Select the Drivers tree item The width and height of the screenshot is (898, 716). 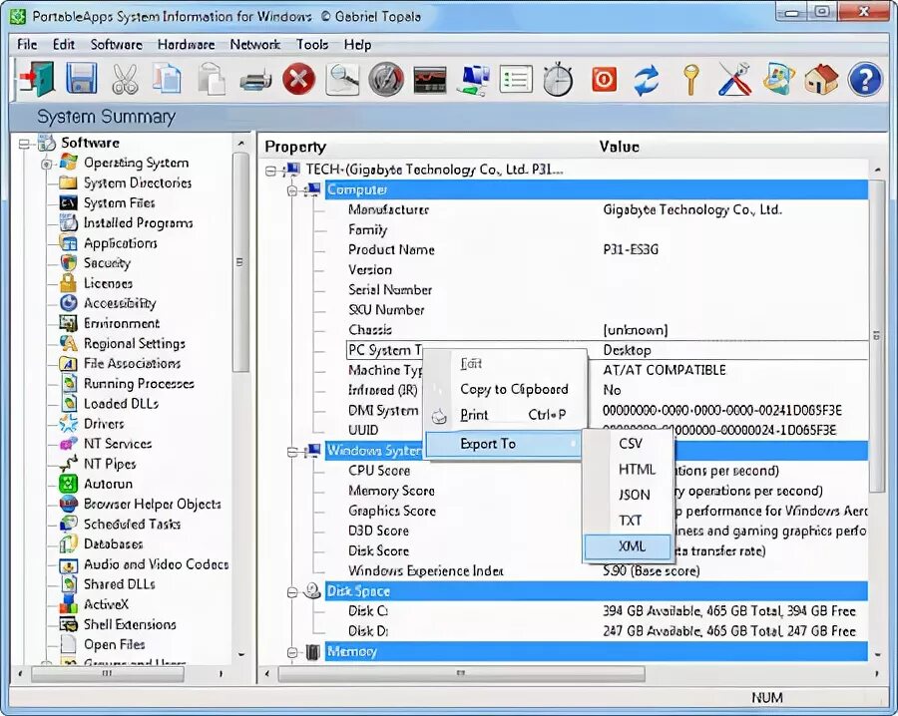104,424
